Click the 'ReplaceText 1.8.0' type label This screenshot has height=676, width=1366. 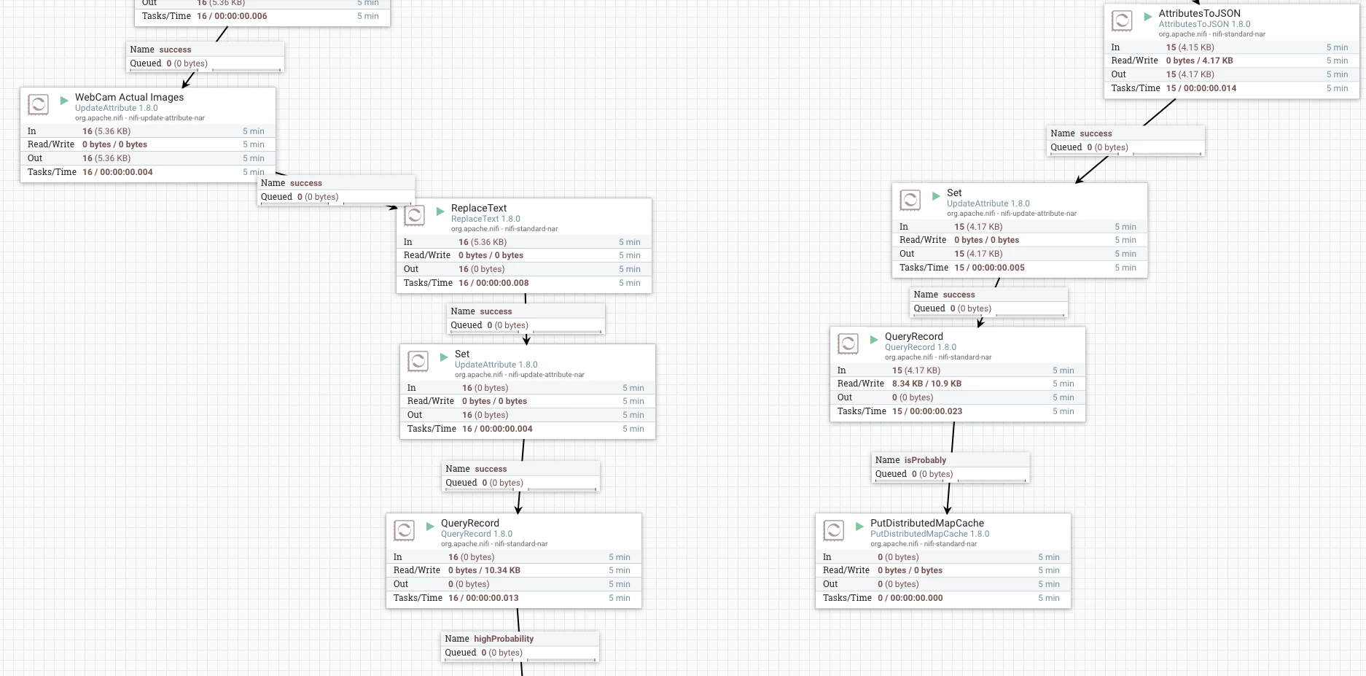(x=485, y=219)
